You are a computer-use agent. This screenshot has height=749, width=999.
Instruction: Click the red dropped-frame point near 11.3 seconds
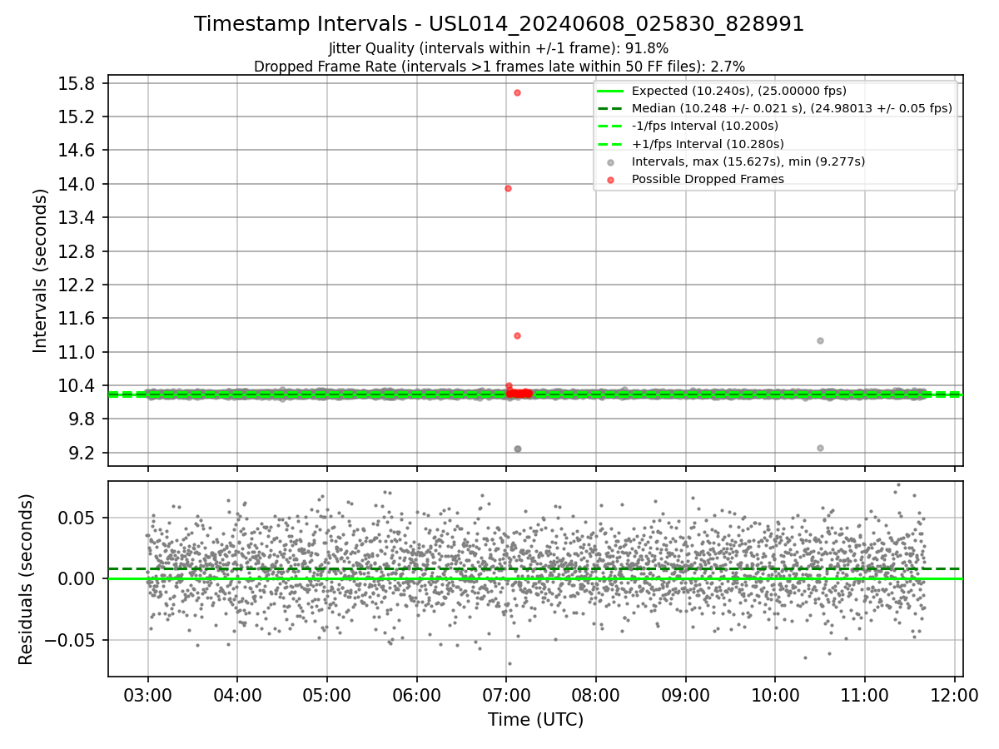click(517, 335)
